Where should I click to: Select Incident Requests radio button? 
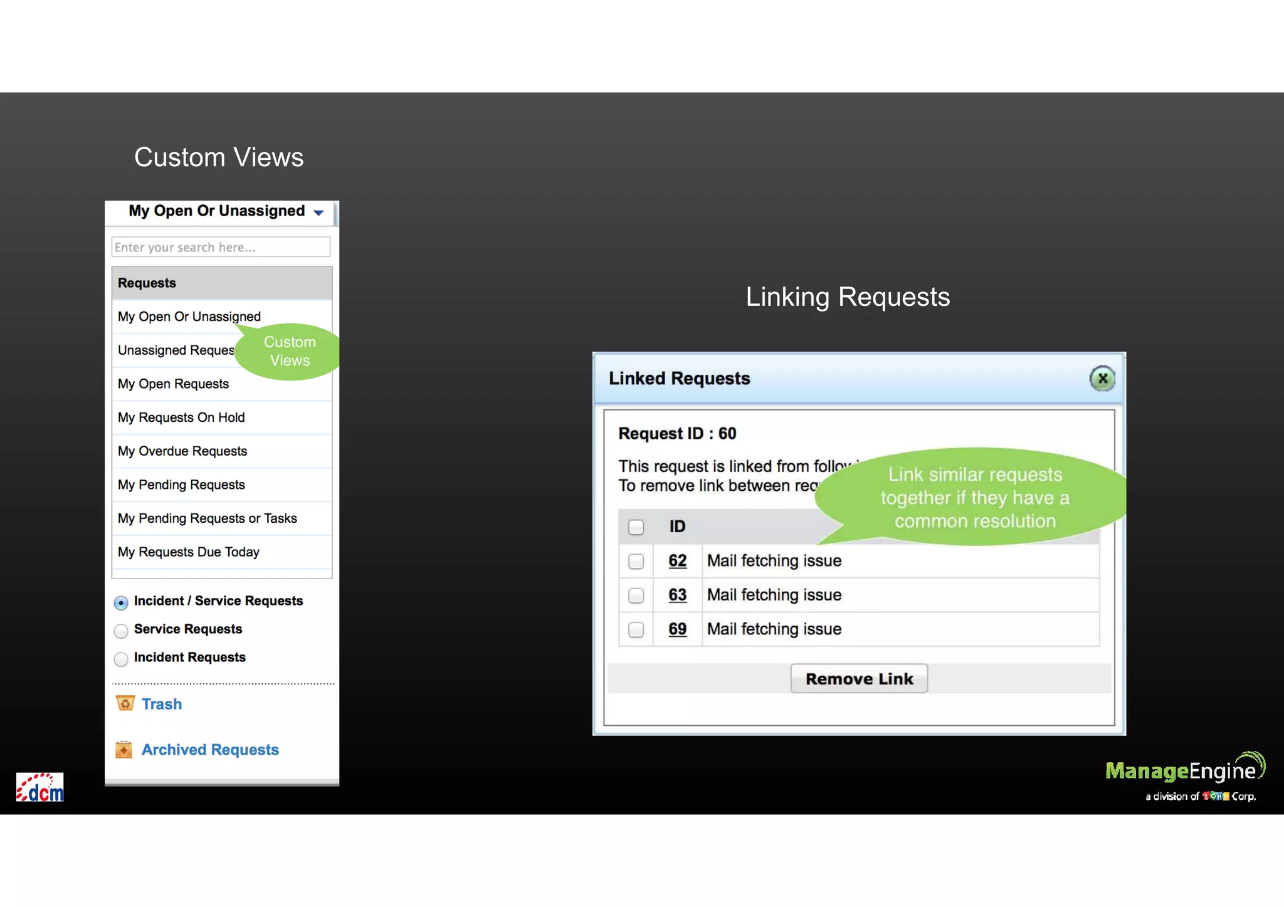click(x=121, y=659)
